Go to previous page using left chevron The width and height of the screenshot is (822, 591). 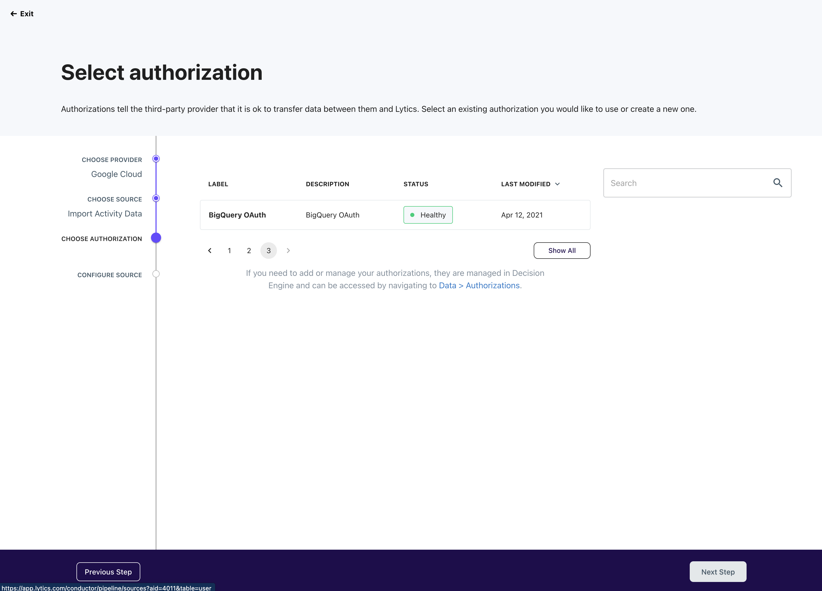[210, 250]
